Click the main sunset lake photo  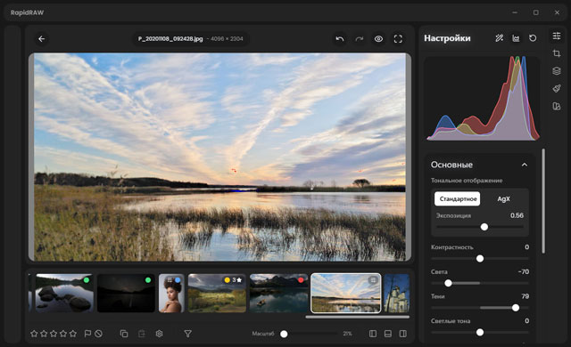[219, 157]
